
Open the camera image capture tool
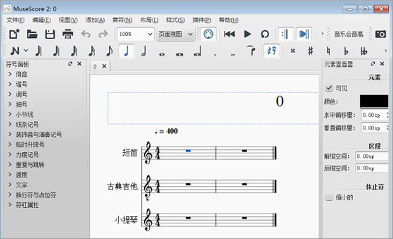(380, 34)
